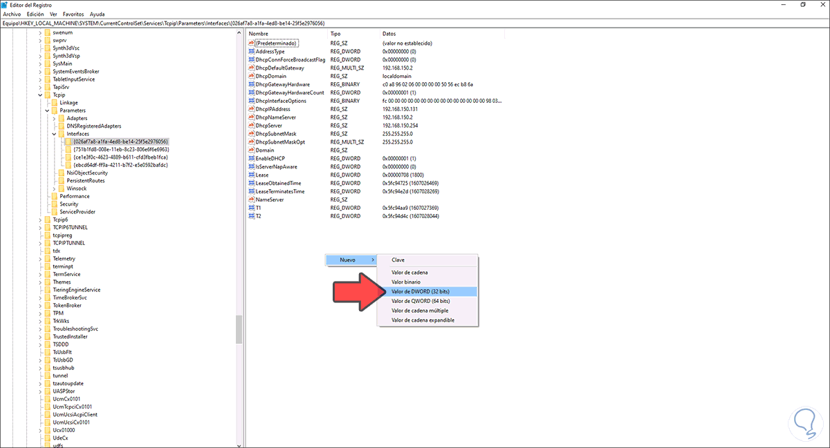This screenshot has width=830, height=448.
Task: Click the Themes folder icon
Action: tap(48, 282)
